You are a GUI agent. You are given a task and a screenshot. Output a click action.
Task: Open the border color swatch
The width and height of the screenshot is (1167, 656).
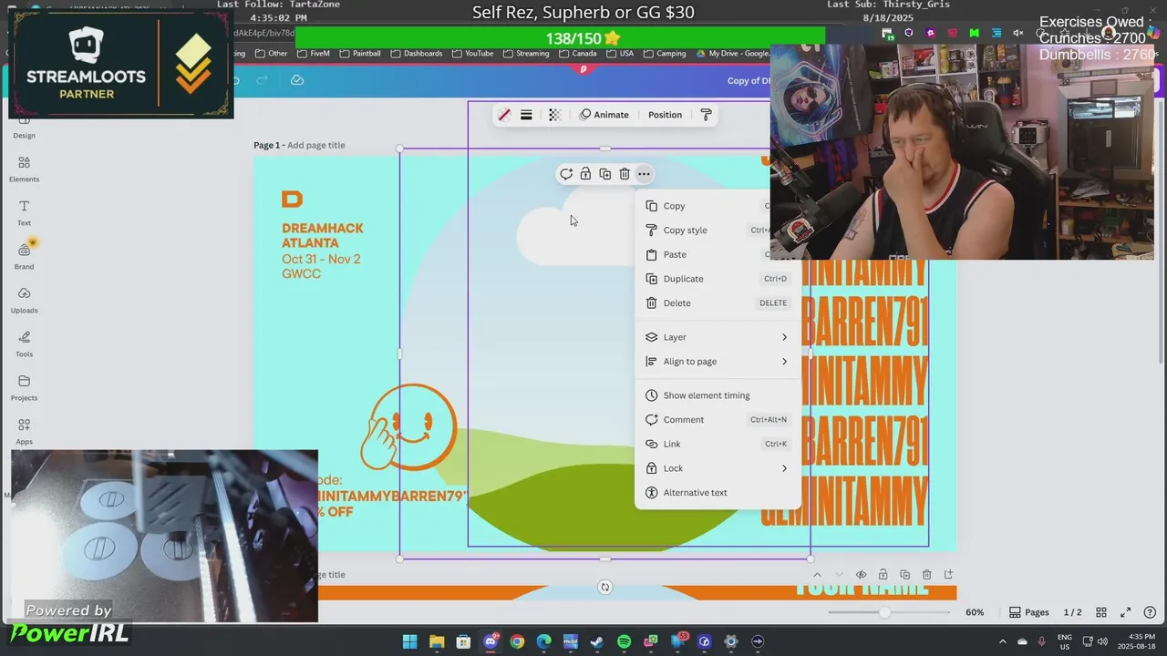(504, 115)
